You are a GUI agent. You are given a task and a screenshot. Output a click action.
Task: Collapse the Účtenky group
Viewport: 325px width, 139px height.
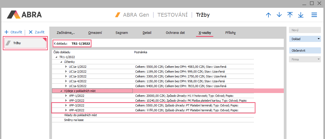[x=61, y=62]
